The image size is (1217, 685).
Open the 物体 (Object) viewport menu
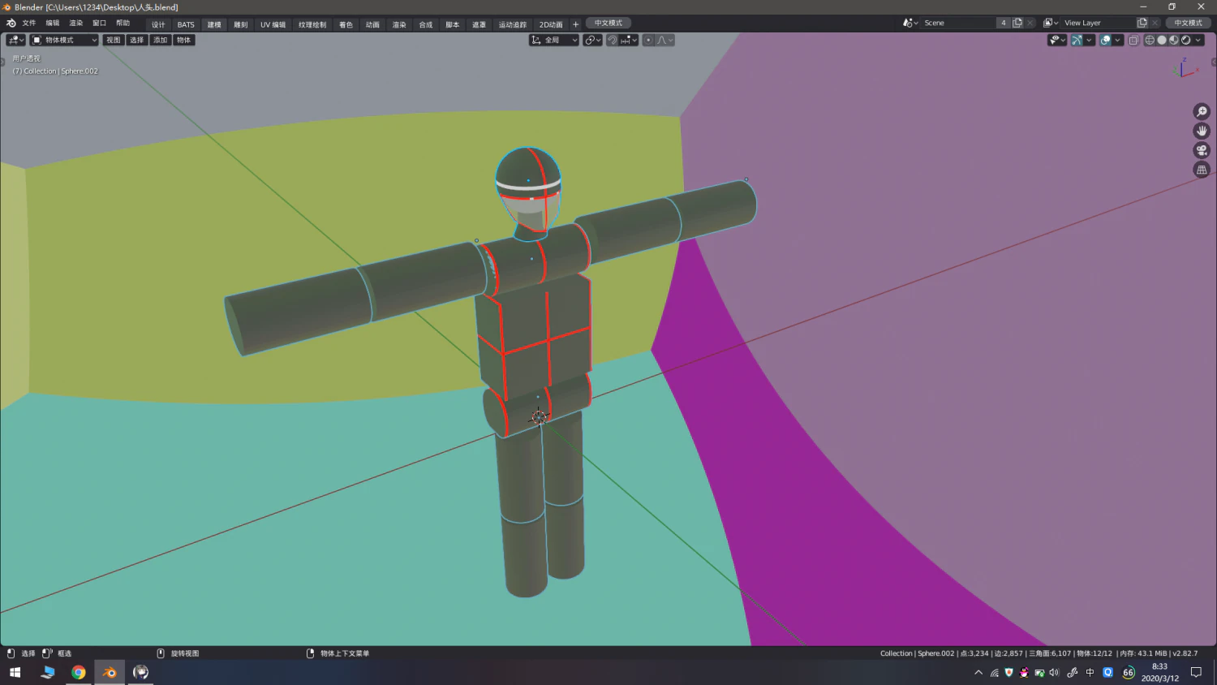[x=184, y=40]
